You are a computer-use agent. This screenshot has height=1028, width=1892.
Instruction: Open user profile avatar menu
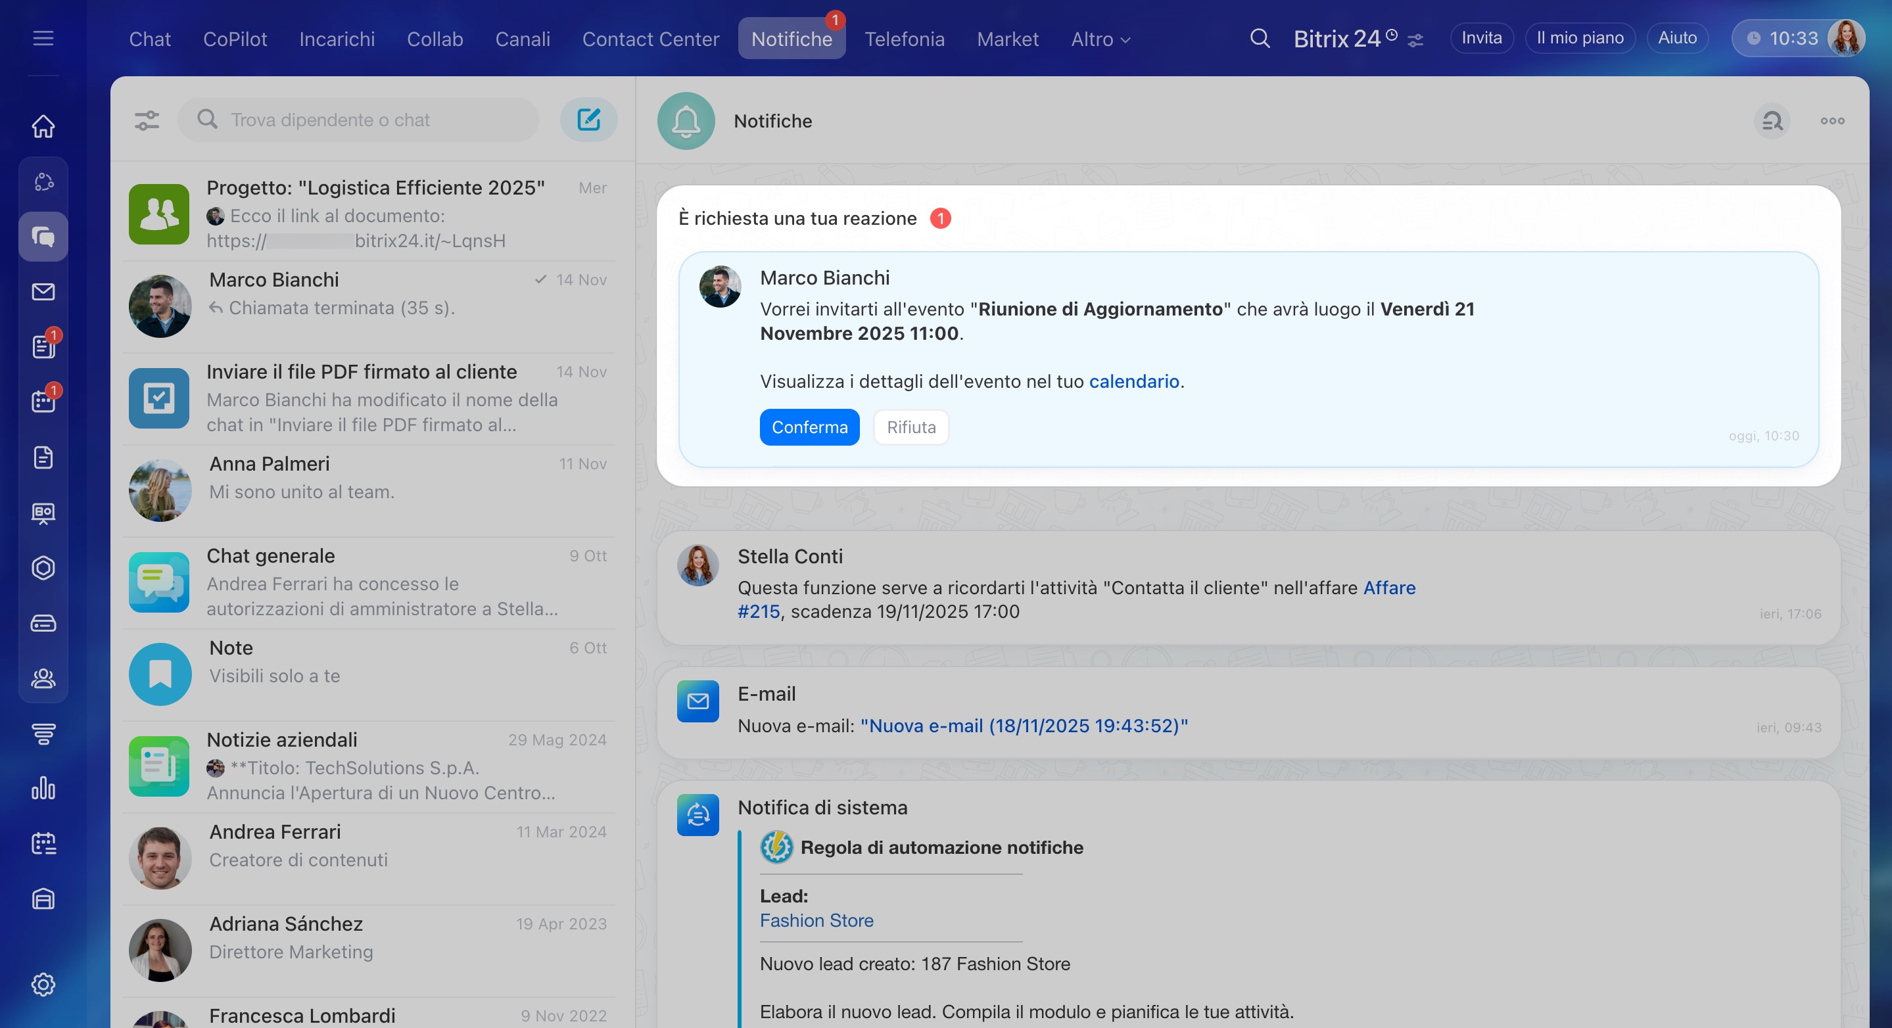[x=1846, y=38]
